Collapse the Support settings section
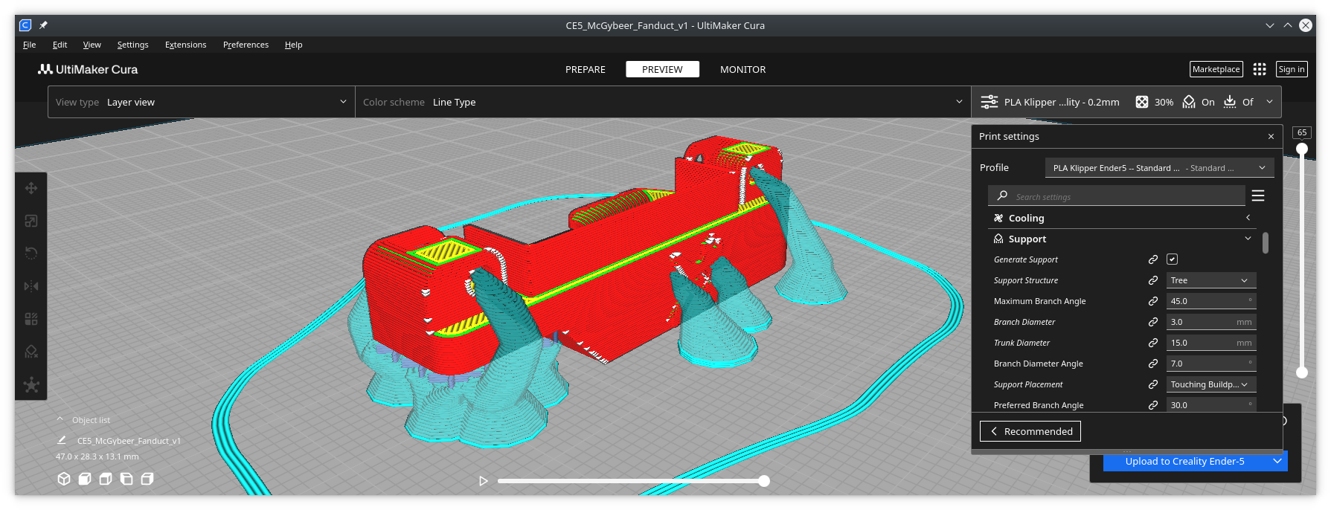 1248,239
